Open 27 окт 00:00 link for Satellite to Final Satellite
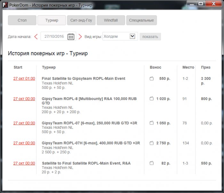 coord(24,163)
